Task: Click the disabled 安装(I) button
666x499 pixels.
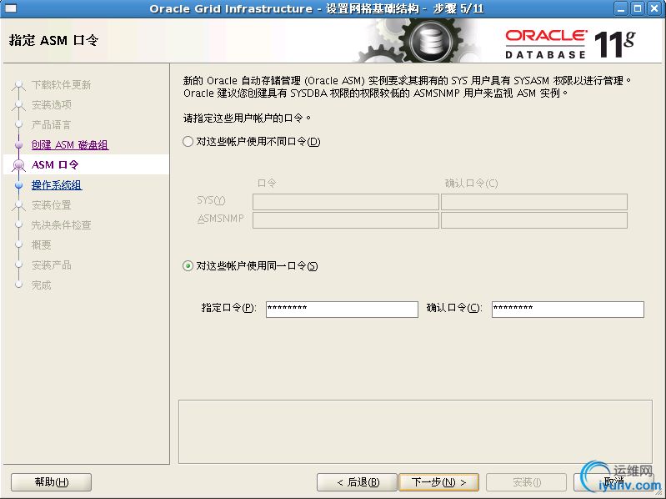Action: click(x=526, y=482)
